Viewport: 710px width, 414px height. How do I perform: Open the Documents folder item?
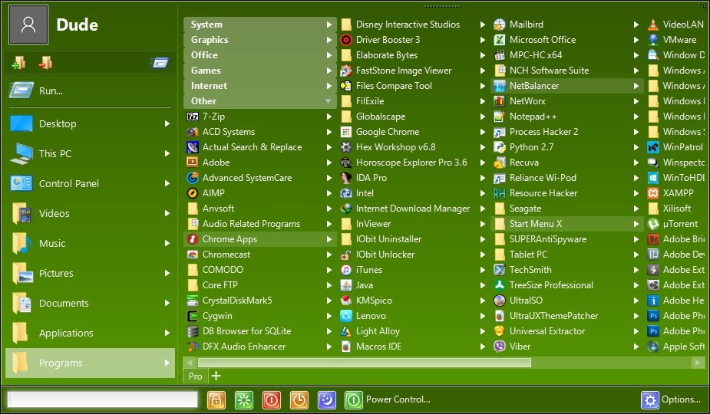pyautogui.click(x=90, y=303)
